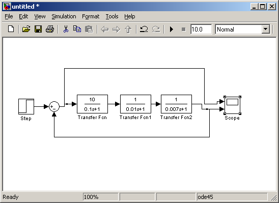The height and width of the screenshot is (203, 279).
Task: Click the simulation stop time field 10.0
Action: [201, 29]
